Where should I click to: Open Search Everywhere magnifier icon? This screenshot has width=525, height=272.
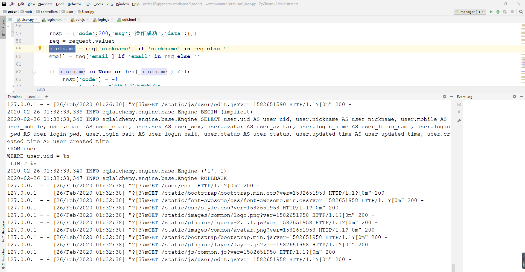click(x=521, y=12)
